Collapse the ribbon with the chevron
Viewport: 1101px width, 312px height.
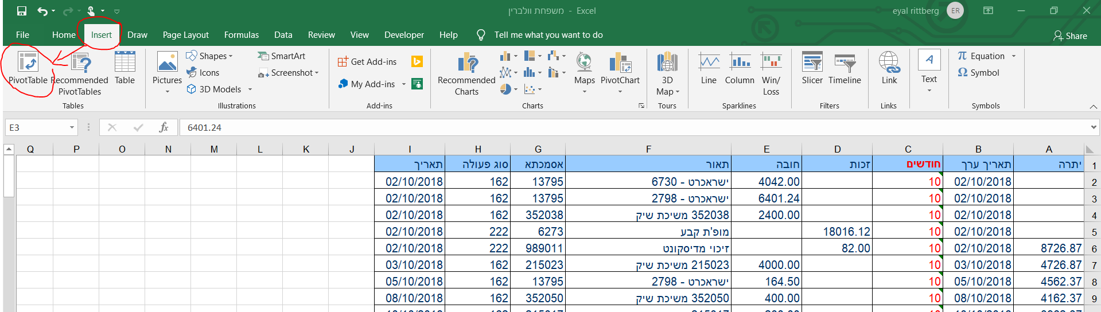[x=1093, y=107]
